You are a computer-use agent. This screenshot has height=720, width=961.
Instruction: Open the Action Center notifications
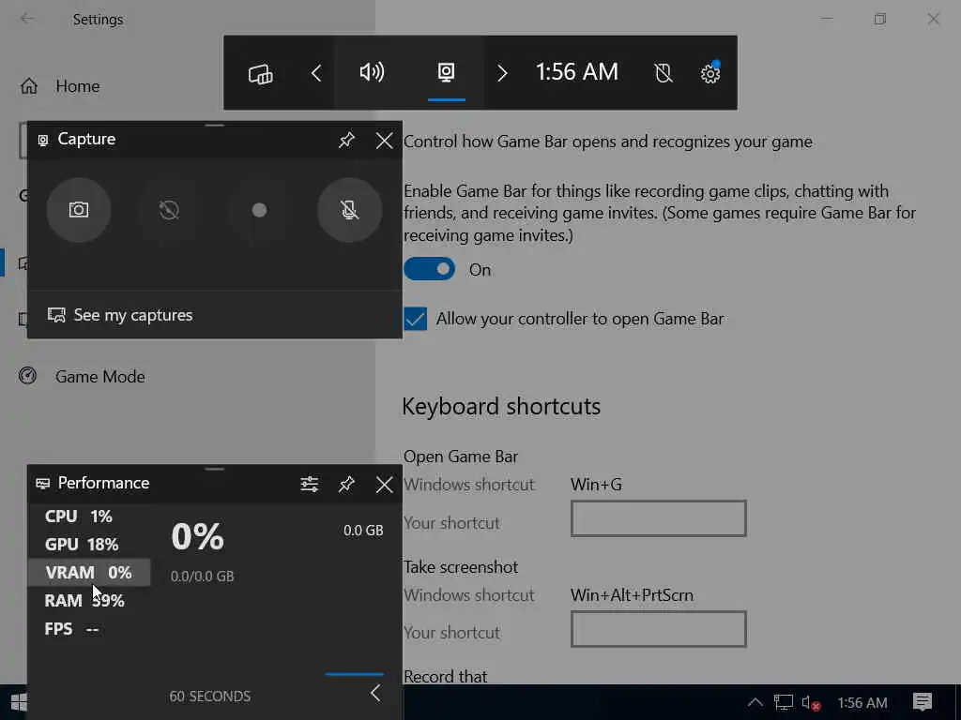(922, 702)
